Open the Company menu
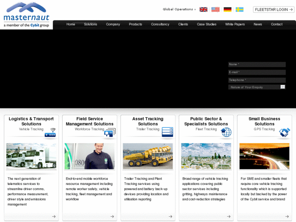The width and height of the screenshot is (296, 222). coord(113,24)
